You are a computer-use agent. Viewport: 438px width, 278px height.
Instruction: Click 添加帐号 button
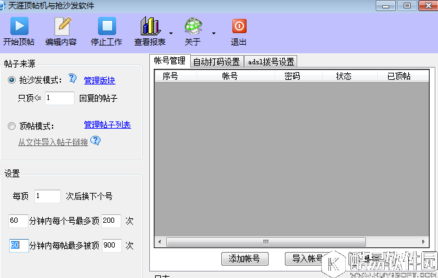click(x=245, y=259)
